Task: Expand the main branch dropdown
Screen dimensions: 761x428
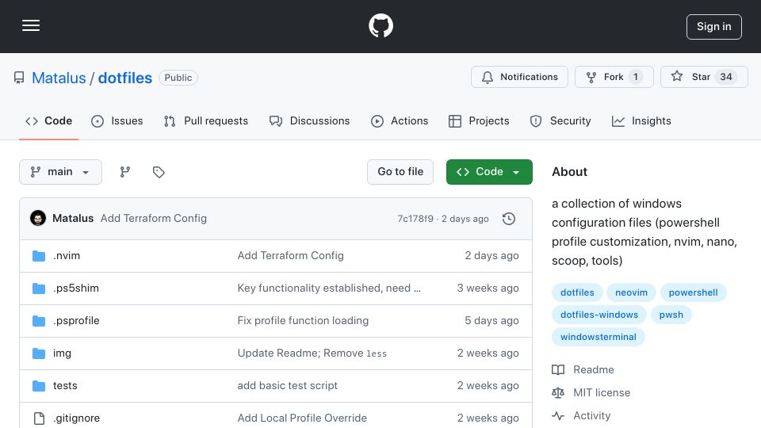Action: point(61,172)
